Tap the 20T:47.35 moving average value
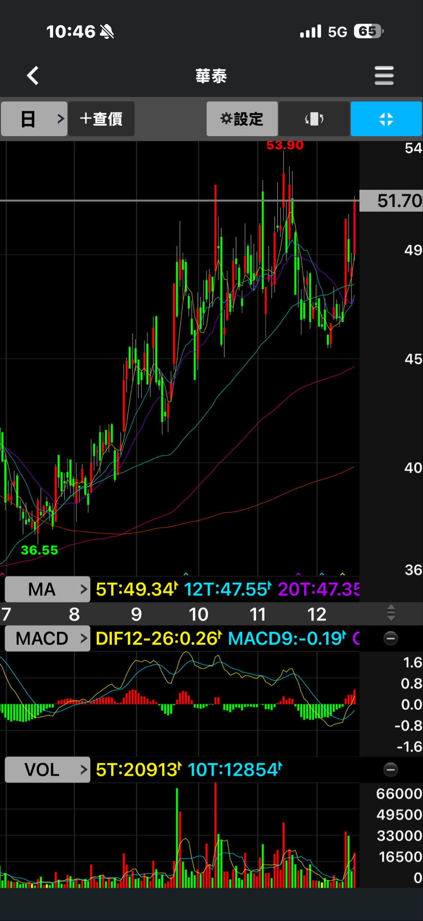This screenshot has height=921, width=423. coord(318,589)
